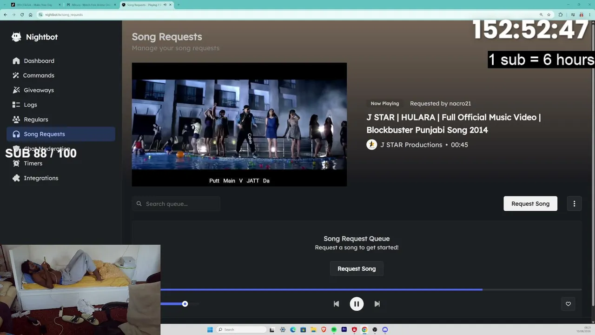Open the browser profile avatar
Screen dimensions: 595x335
tap(581, 15)
